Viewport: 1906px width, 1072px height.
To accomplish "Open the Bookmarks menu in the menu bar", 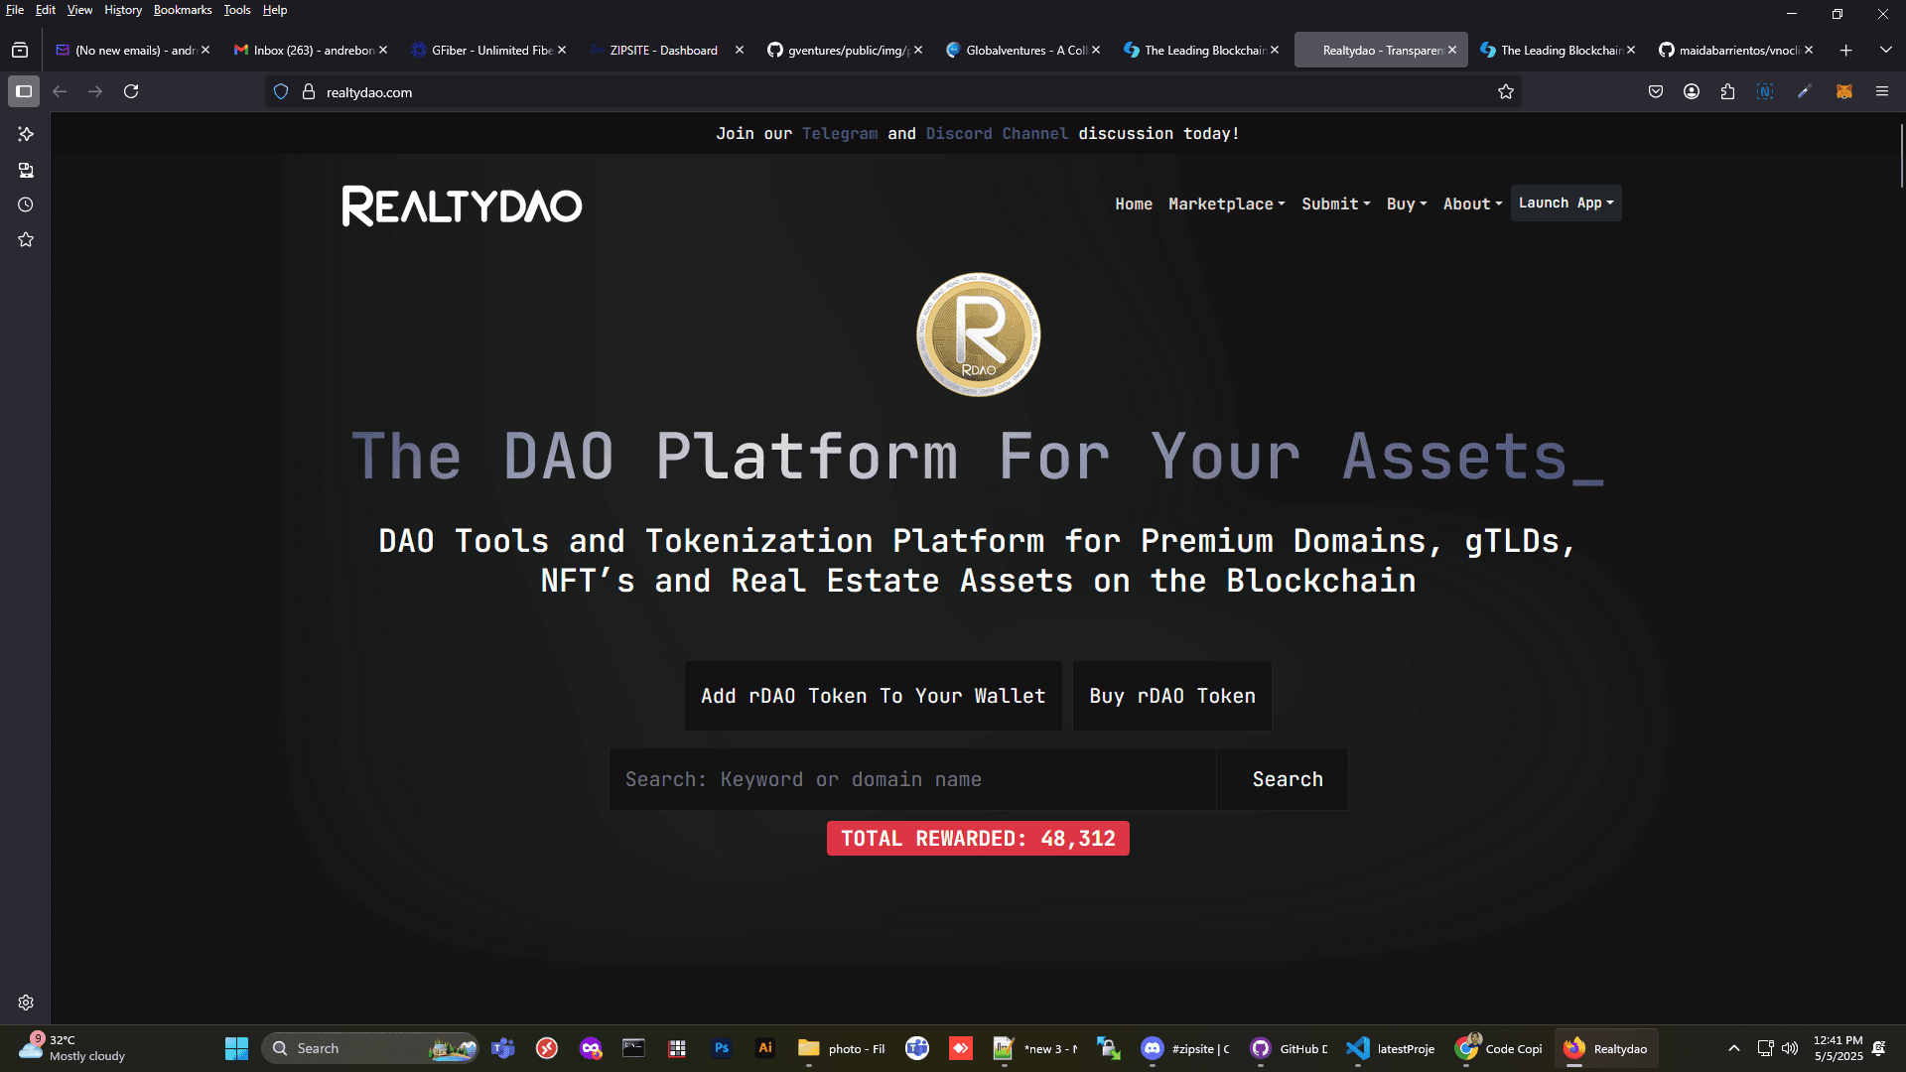I will click(x=182, y=10).
